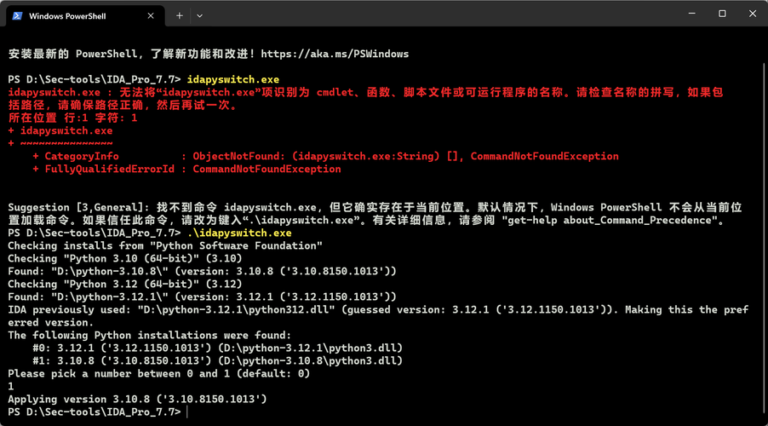Click the Applying version 3.10.8 line
This screenshot has width=768, height=426.
click(x=137, y=399)
